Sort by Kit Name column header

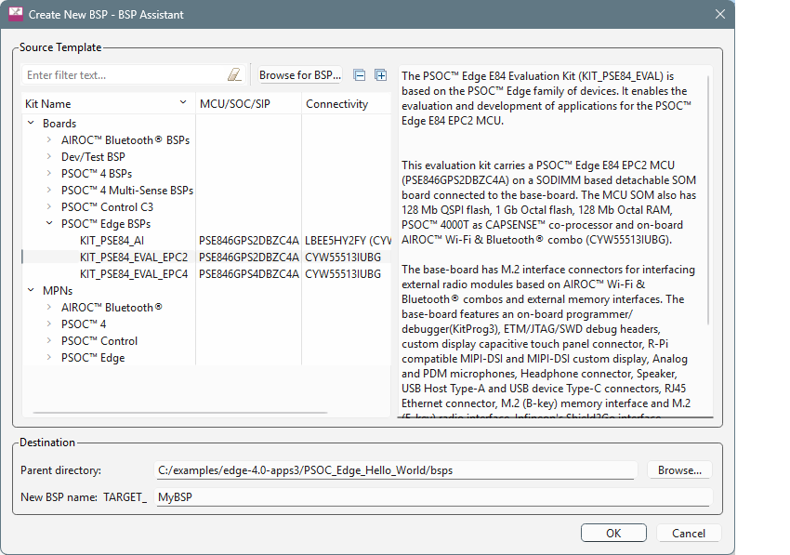click(x=109, y=104)
